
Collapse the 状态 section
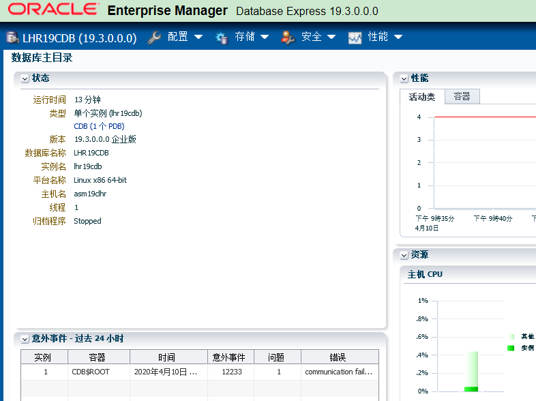pos(25,79)
